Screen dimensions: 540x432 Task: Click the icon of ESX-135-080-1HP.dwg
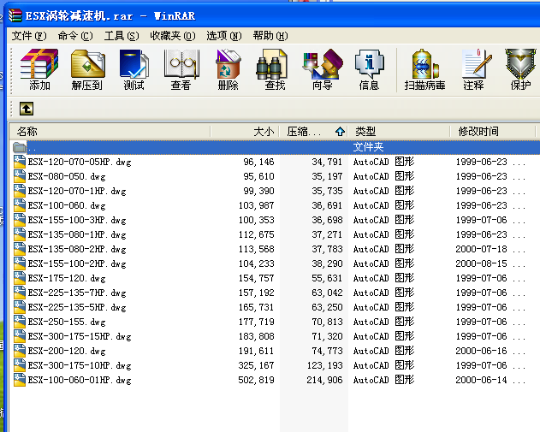[20, 234]
